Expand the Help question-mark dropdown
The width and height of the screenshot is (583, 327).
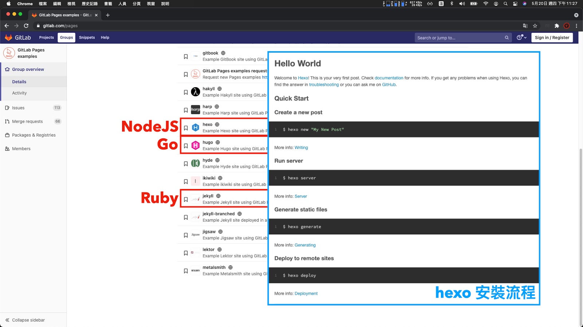click(x=521, y=37)
